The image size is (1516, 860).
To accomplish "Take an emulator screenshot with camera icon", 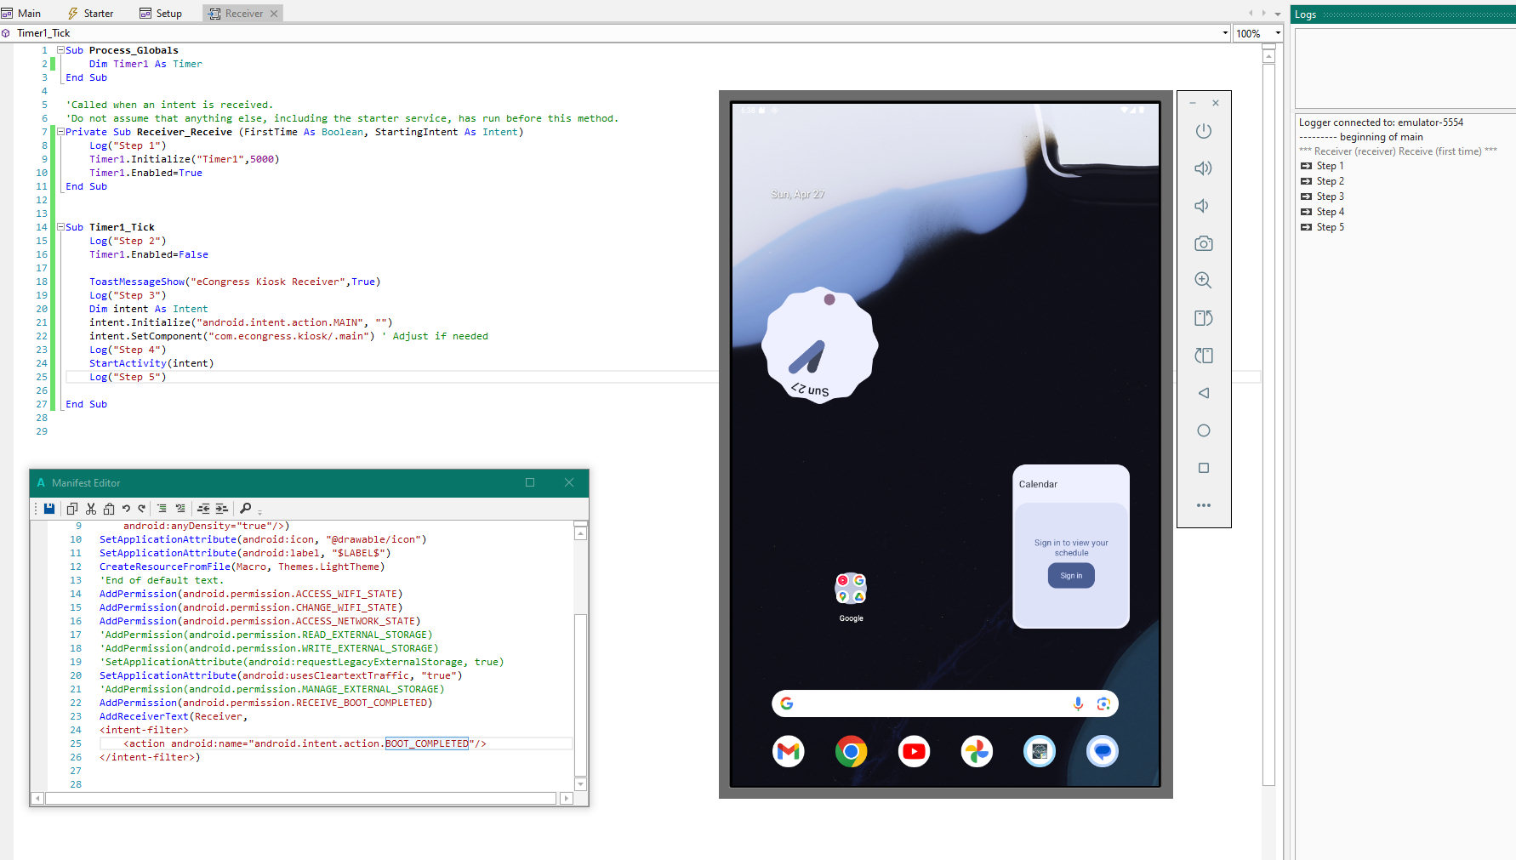I will 1203,243.
